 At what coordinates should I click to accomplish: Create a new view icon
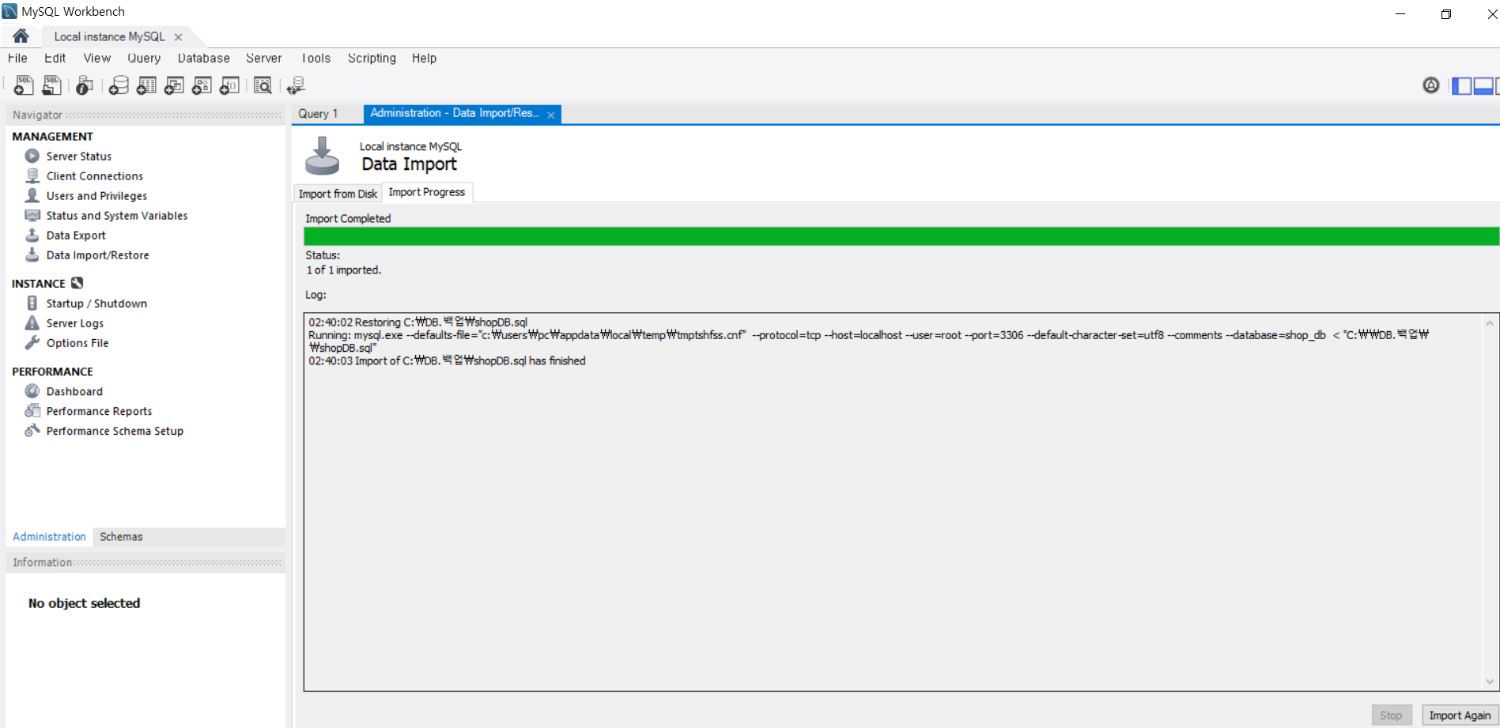point(174,85)
